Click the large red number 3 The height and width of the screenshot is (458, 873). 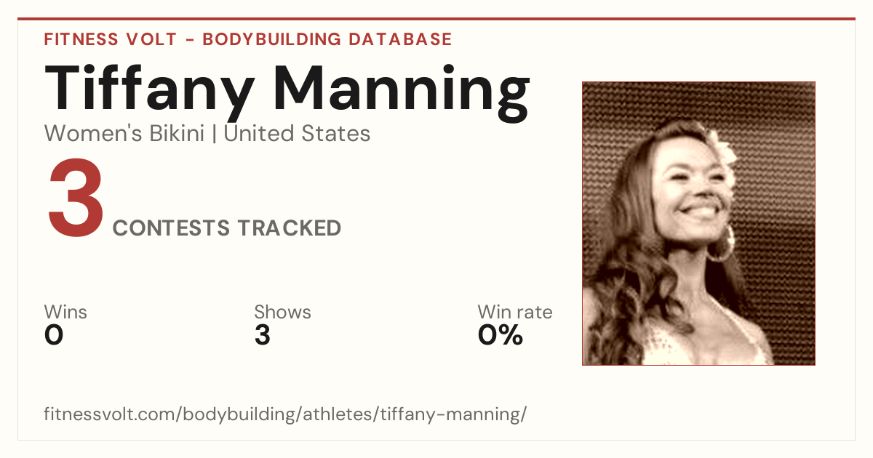point(76,200)
